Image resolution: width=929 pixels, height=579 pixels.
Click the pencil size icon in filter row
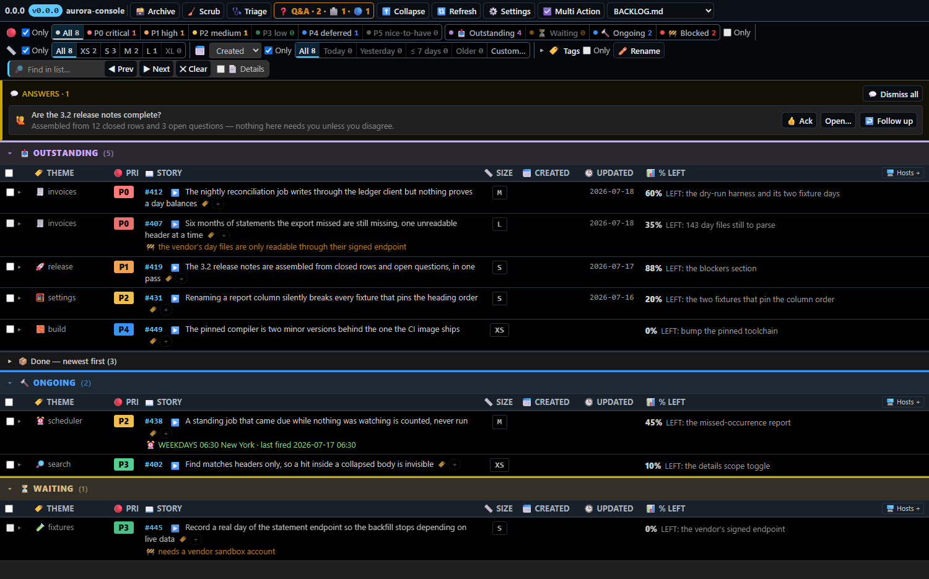(11, 51)
